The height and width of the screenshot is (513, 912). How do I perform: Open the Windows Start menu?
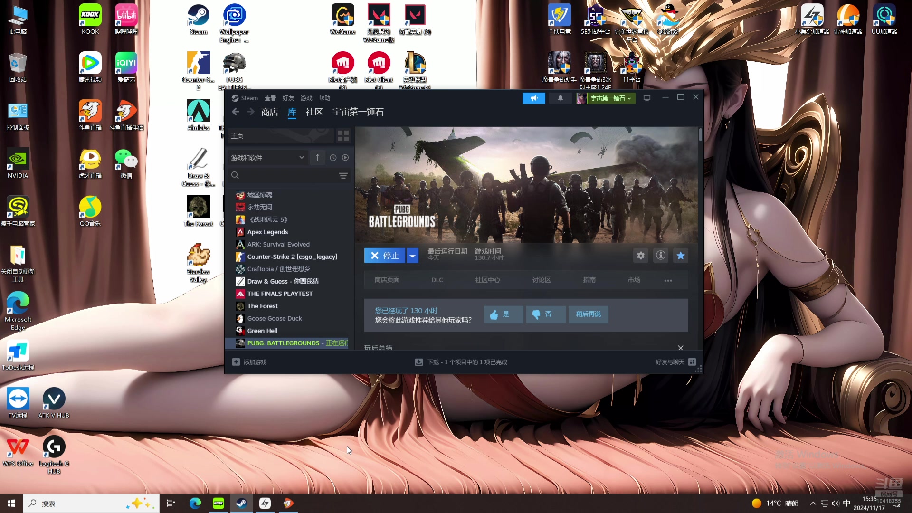point(11,503)
